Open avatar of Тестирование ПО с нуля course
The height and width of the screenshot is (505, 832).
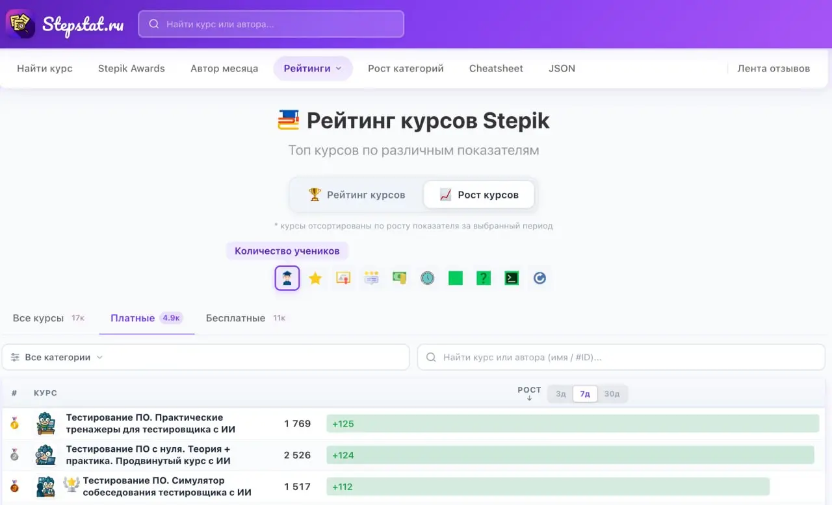point(45,455)
